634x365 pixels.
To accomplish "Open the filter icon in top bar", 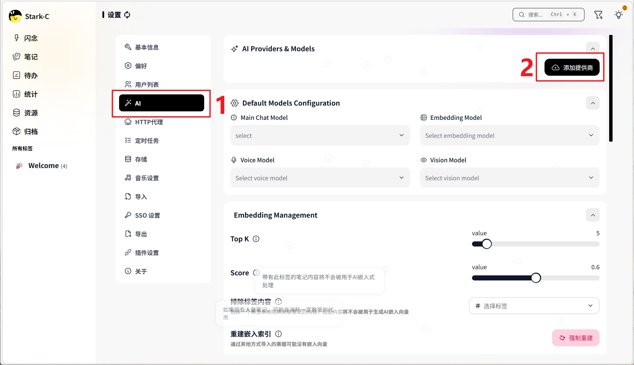I will tap(598, 15).
